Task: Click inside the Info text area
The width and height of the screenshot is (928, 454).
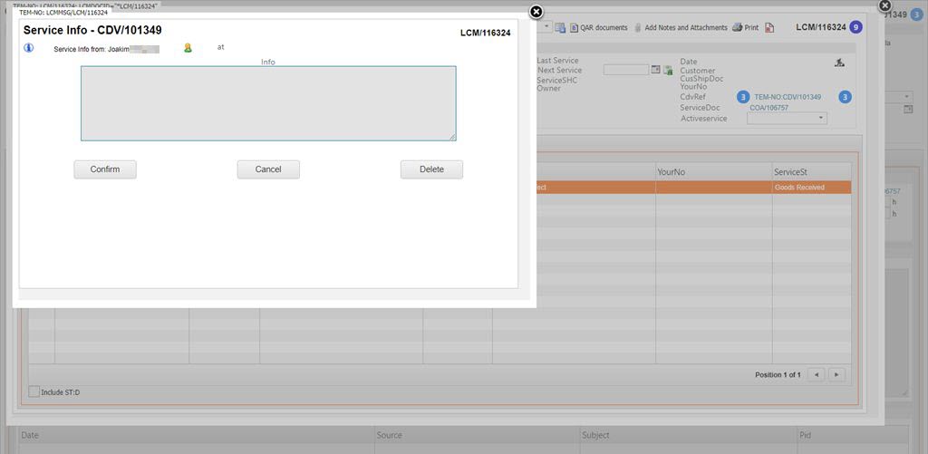Action: click(x=268, y=103)
